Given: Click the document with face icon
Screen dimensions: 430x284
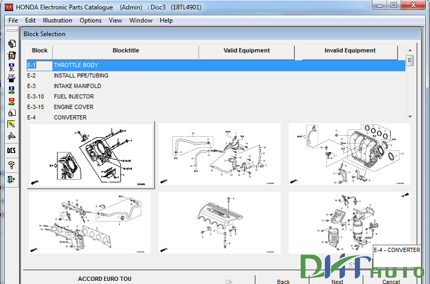Looking at the screenshot, I should pyautogui.click(x=12, y=113).
